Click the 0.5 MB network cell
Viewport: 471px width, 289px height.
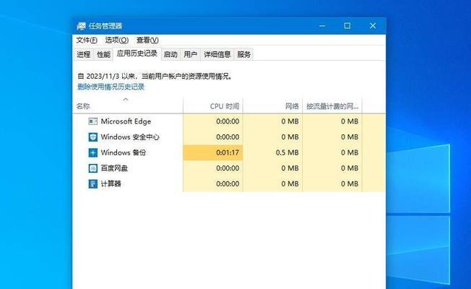coord(273,152)
